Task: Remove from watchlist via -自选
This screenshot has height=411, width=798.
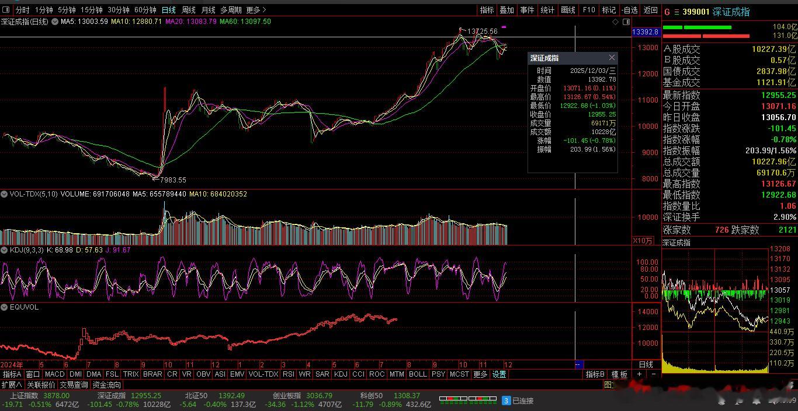Action: click(x=630, y=10)
